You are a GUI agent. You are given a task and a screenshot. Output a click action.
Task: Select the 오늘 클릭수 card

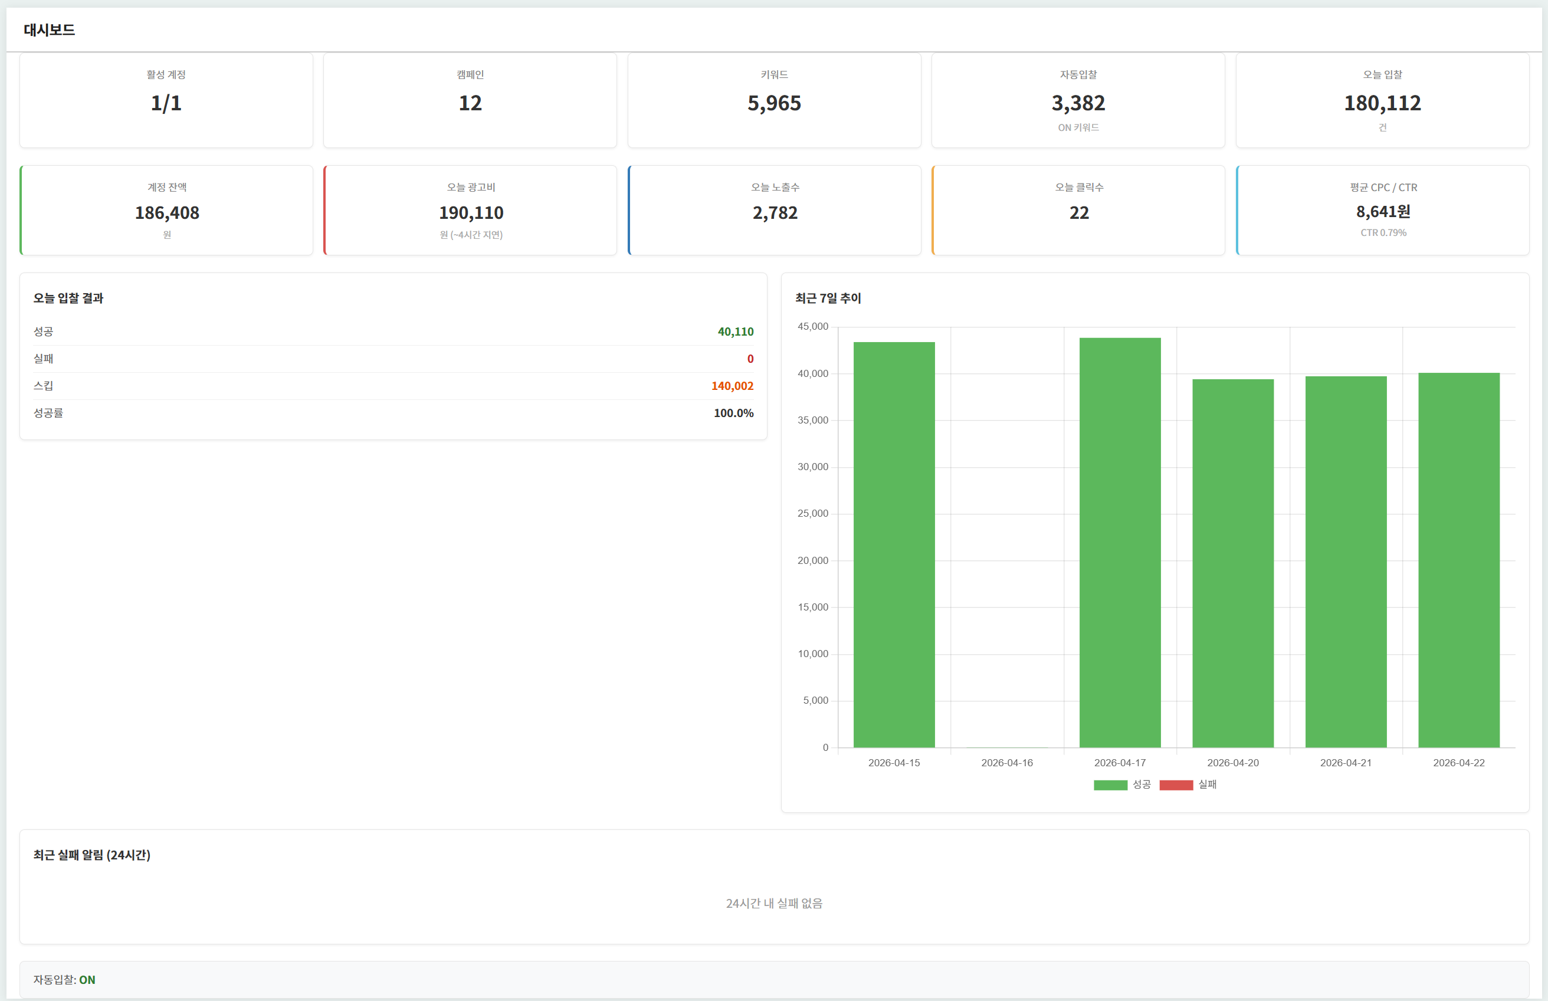[1079, 211]
